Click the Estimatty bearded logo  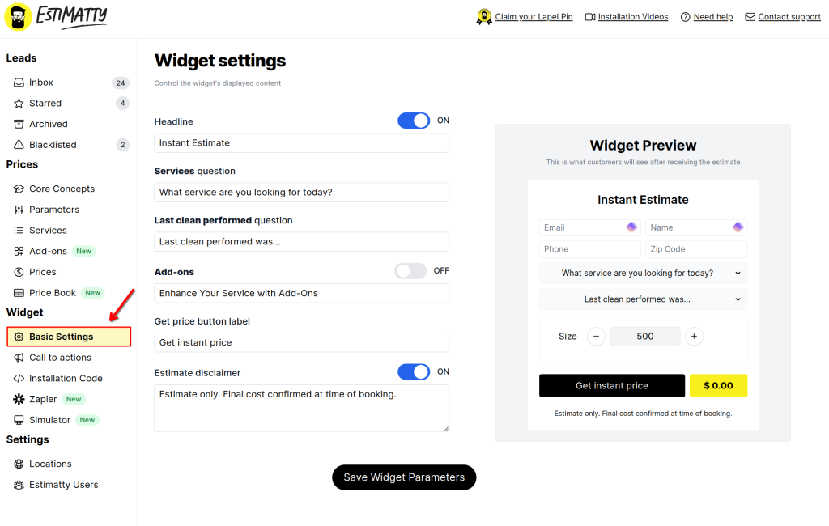point(18,17)
